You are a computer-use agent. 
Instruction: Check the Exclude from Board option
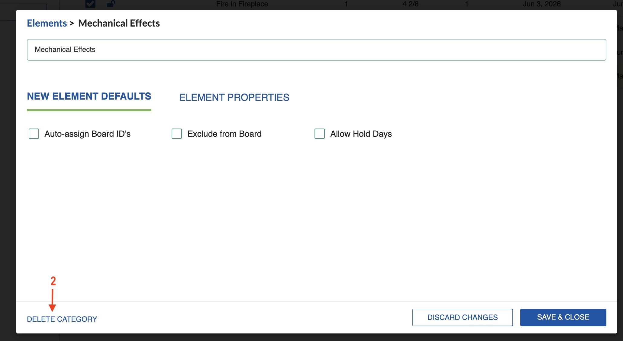(x=177, y=134)
